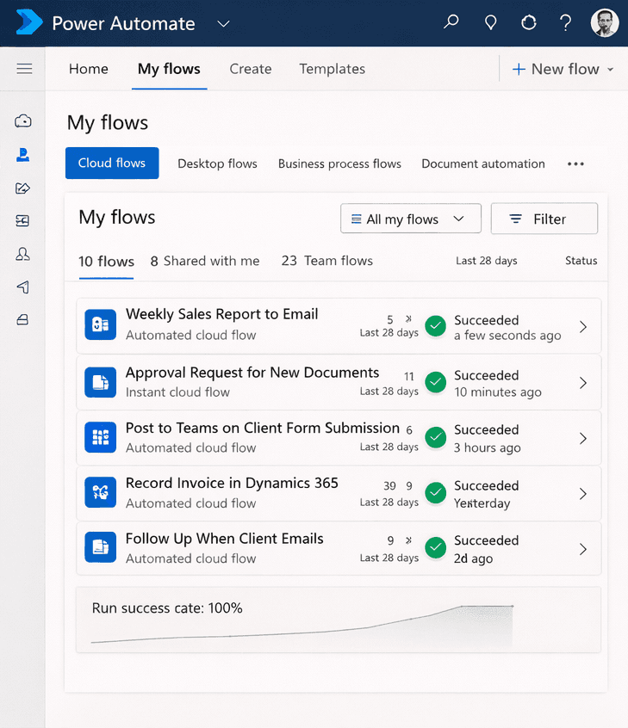Viewport: 628px width, 728px height.
Task: Click the Last 28 days column header
Action: click(486, 261)
